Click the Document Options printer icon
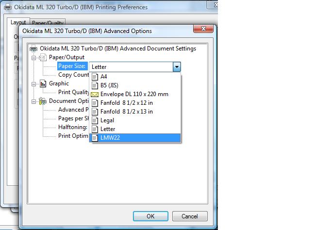Viewport: 330px width, 230px height. (43, 101)
